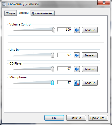
Task: Click the CD Player slider thumb
Action: click(x=52, y=69)
